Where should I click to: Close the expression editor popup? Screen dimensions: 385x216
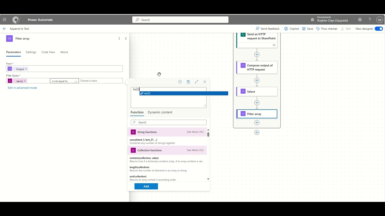pos(205,82)
